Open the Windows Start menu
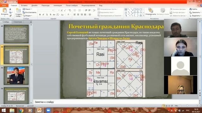 (3, 110)
